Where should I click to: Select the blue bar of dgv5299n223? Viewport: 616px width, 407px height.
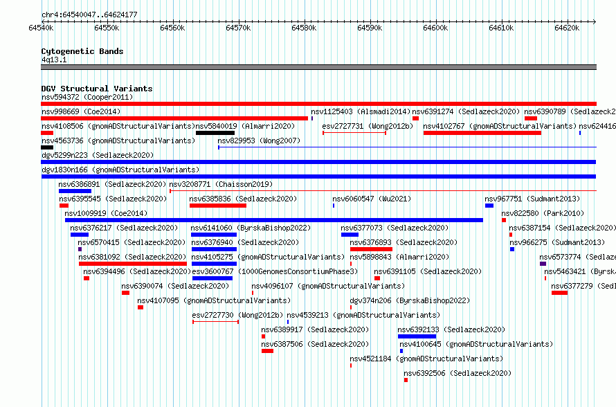point(318,162)
